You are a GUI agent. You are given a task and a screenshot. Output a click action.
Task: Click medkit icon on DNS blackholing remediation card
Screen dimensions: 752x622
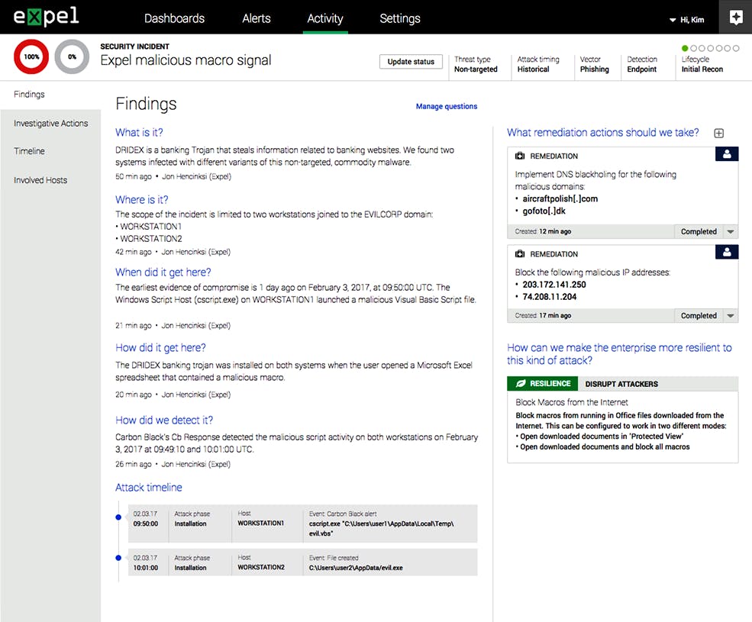520,156
